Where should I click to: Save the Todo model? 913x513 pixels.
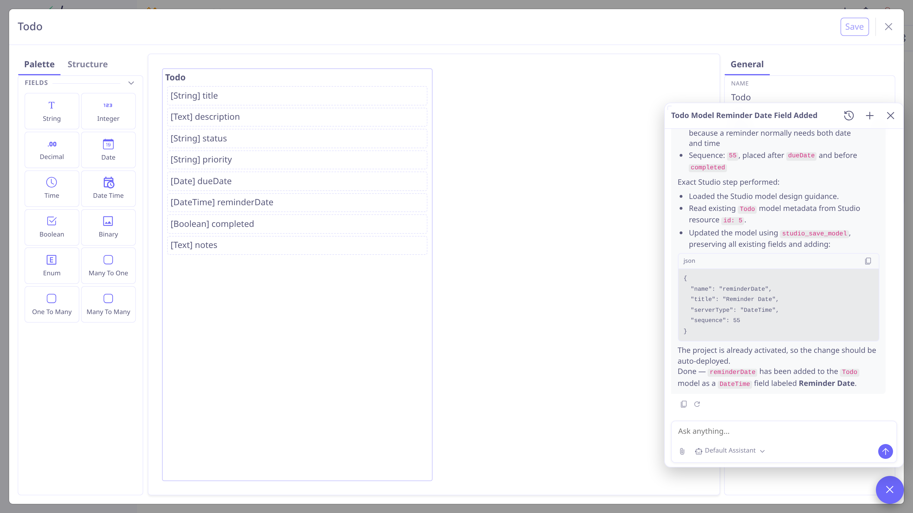point(855,27)
